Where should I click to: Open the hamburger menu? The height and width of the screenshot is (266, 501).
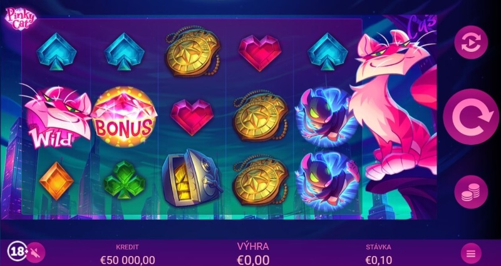471,254
